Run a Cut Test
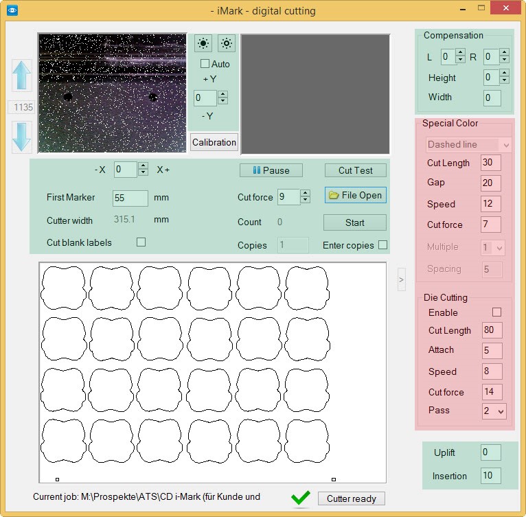The width and height of the screenshot is (526, 517). 355,170
